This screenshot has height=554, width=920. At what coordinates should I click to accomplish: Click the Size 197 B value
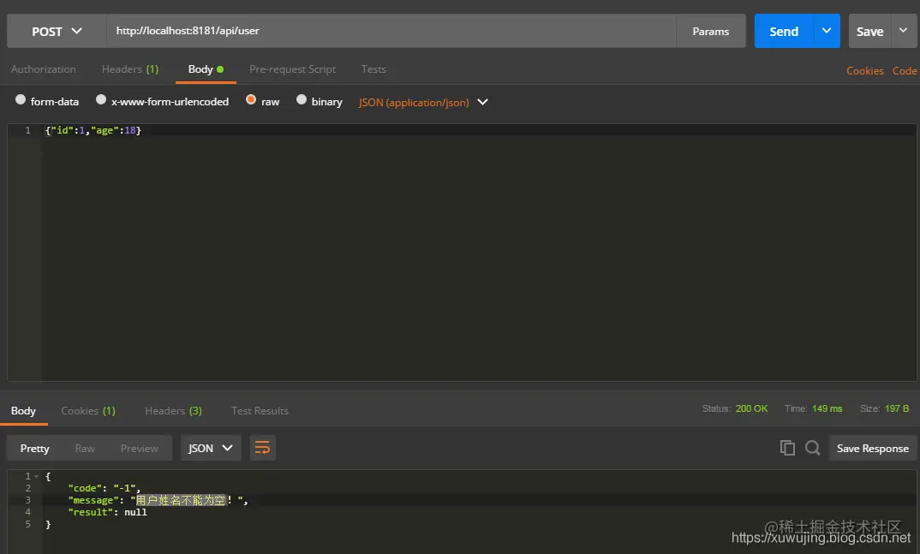(x=897, y=408)
